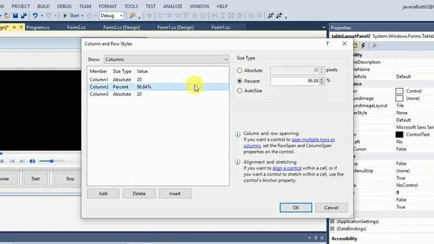Close the Column and Row Styles dialog
Viewport: 434px width, 244px height.
[x=344, y=43]
